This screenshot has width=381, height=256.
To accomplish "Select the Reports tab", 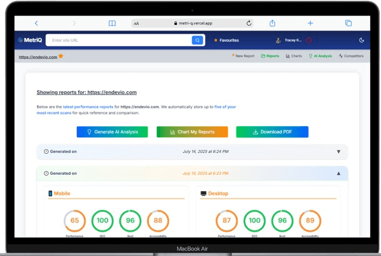I will click(270, 56).
